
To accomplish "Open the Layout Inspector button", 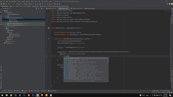I will (x=165, y=91).
